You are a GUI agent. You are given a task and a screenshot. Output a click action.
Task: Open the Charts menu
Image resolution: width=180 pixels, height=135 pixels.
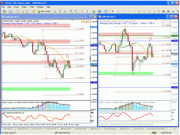(x=24, y=7)
